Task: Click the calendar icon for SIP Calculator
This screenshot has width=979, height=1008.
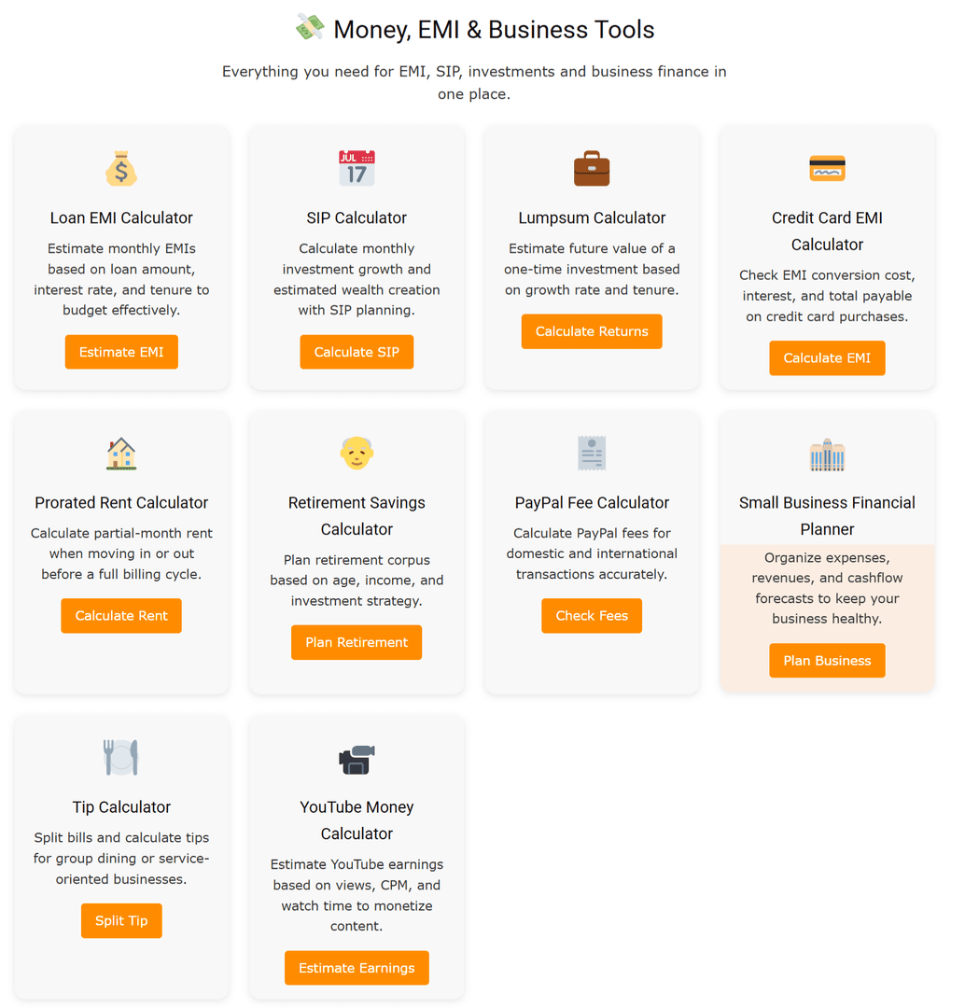Action: [357, 169]
